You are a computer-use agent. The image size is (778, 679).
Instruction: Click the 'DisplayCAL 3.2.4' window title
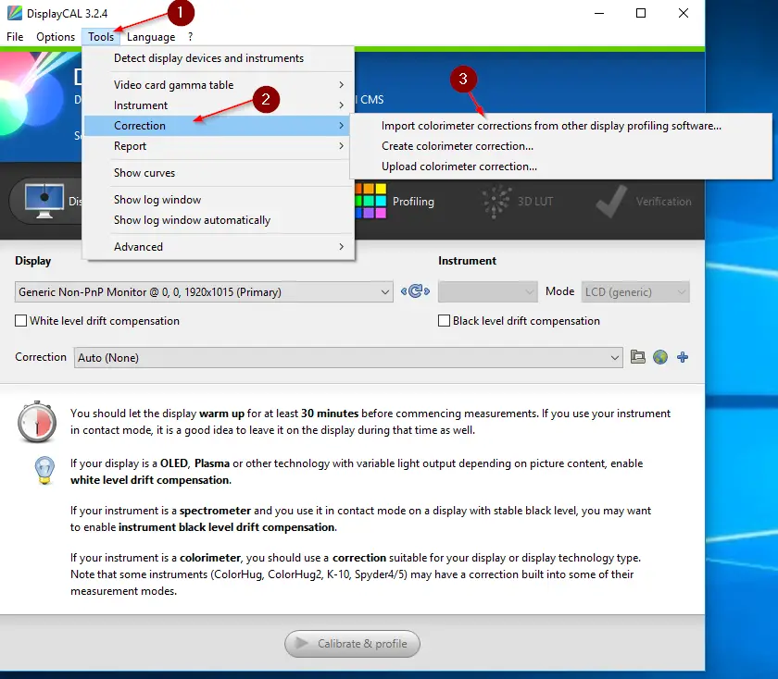point(67,13)
